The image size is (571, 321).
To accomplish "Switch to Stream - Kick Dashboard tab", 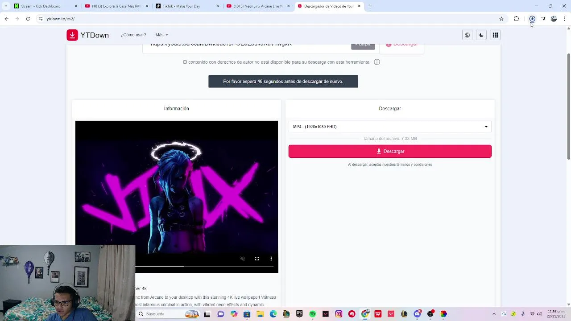I will click(45, 6).
